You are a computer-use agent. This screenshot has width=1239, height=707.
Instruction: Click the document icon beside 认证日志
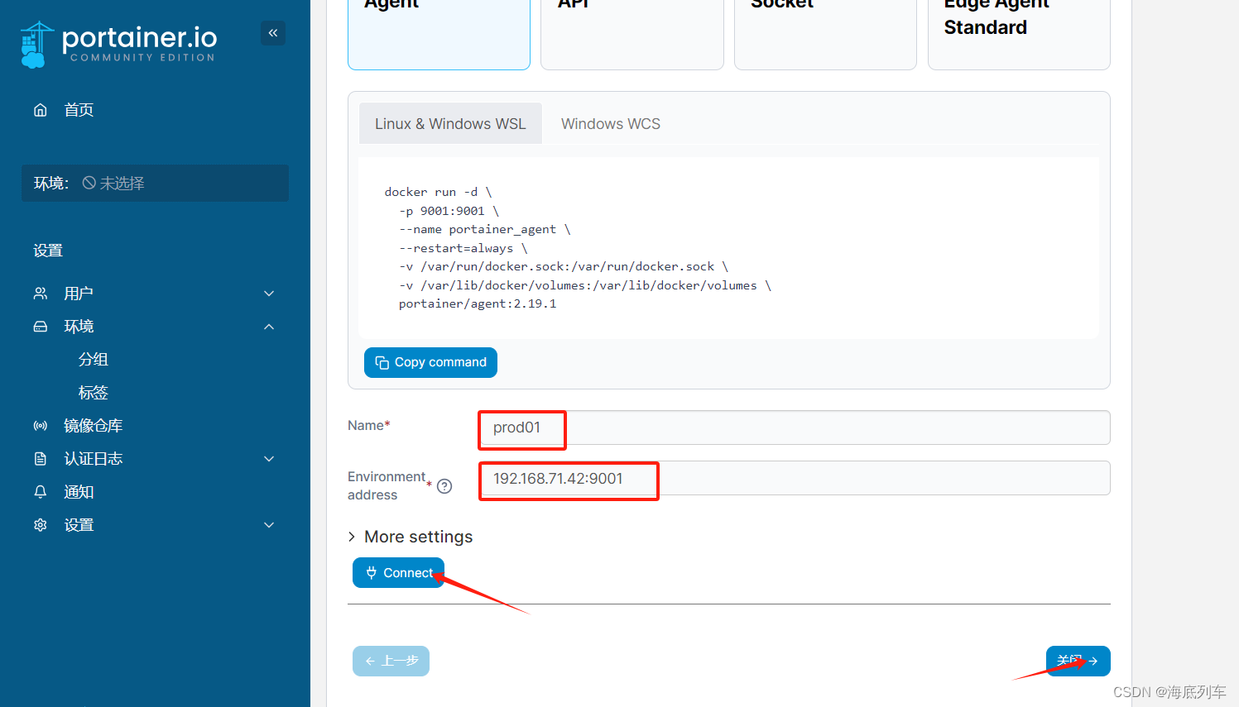(x=40, y=459)
